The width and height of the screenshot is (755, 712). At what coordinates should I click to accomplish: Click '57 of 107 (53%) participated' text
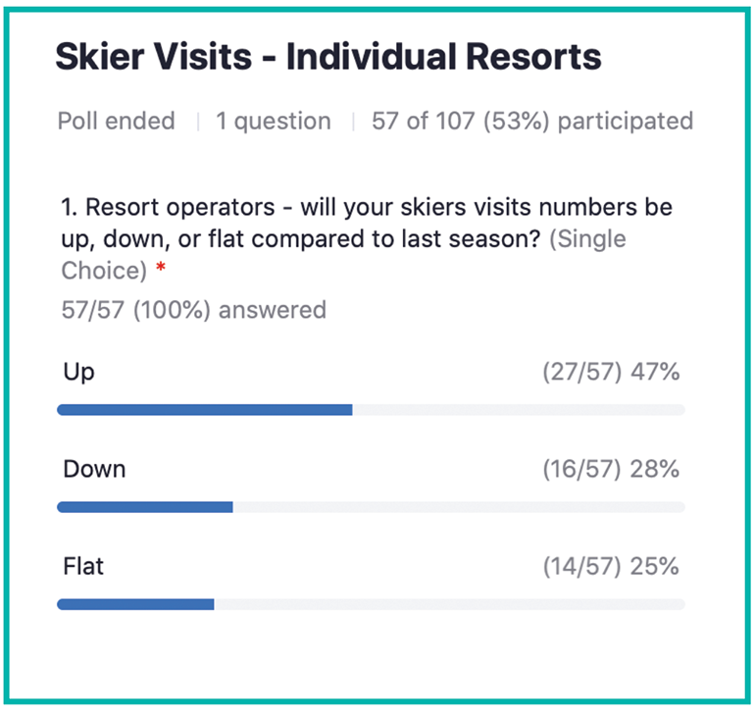click(x=532, y=121)
